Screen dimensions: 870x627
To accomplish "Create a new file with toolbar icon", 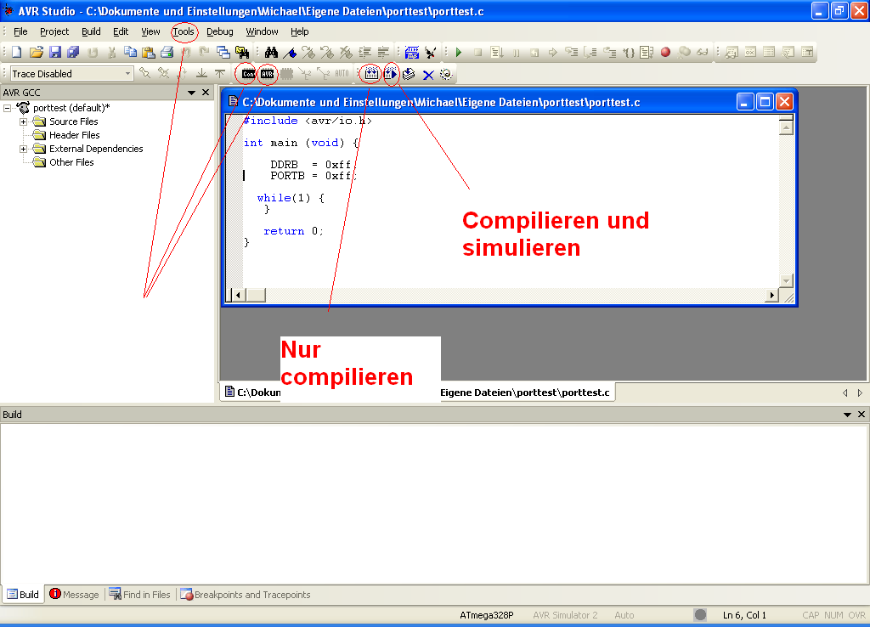I will (17, 52).
